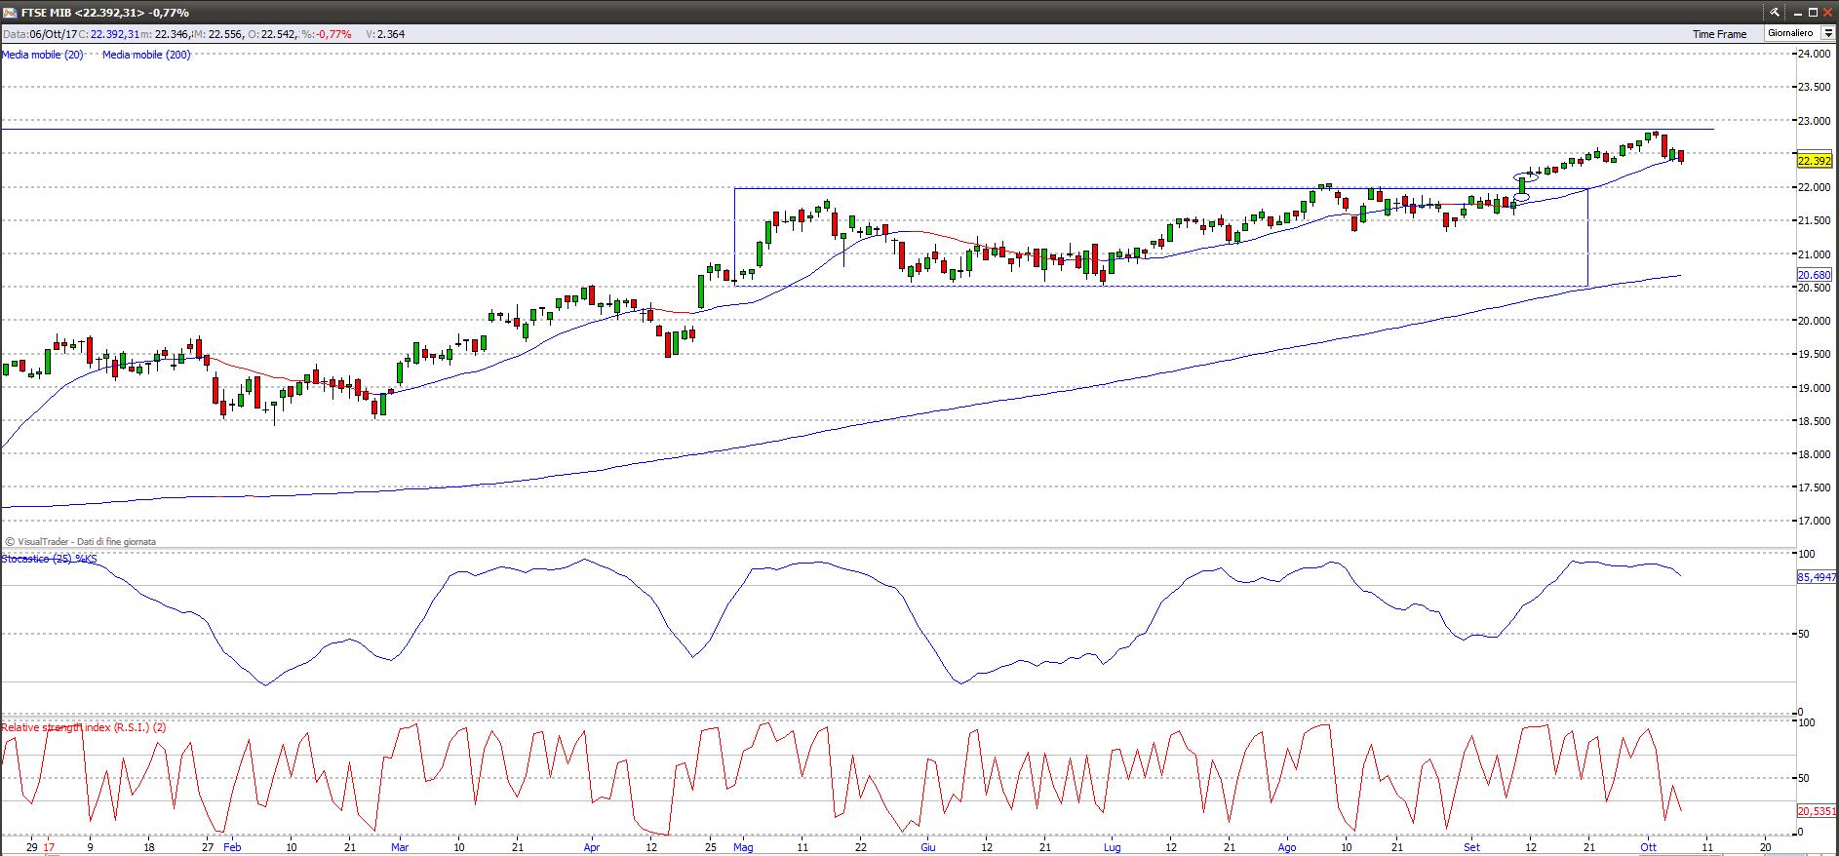Viewport: 1839px width, 856px height.
Task: Maximize the FTSE MIB chart window
Action: click(1814, 12)
